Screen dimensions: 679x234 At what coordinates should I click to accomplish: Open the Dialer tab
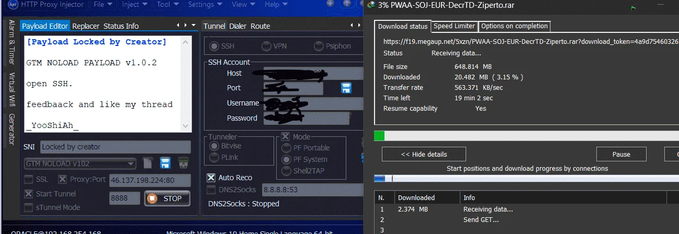(x=237, y=26)
